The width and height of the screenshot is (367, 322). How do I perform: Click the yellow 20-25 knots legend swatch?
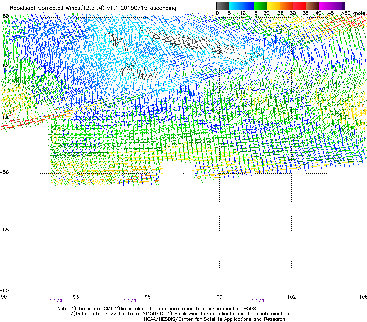point(274,6)
